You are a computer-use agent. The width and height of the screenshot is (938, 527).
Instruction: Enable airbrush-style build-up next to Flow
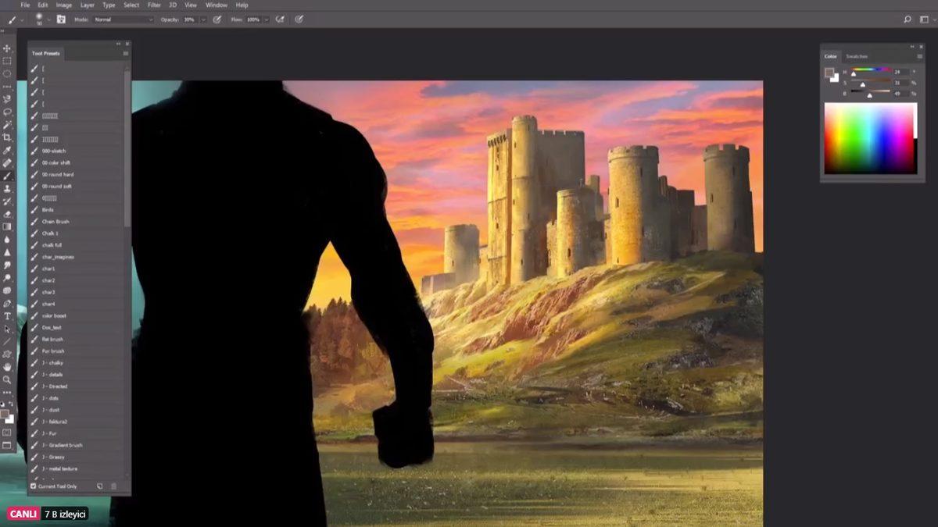[279, 20]
